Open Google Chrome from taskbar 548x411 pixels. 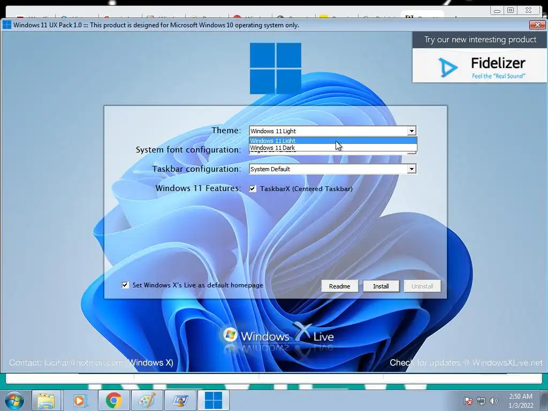[x=113, y=401]
